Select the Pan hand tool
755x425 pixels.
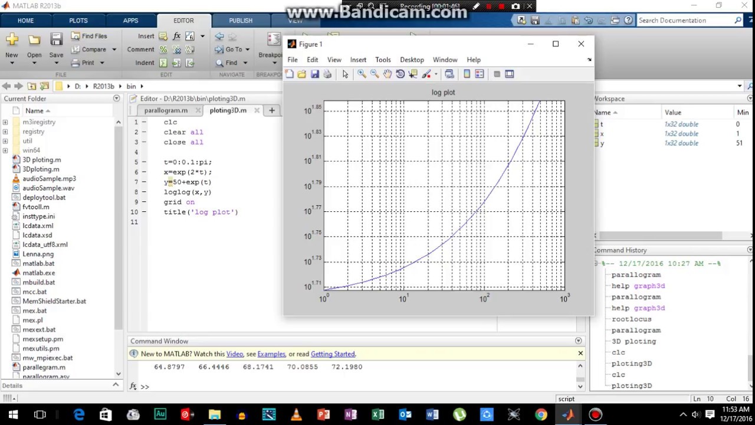[x=387, y=74]
